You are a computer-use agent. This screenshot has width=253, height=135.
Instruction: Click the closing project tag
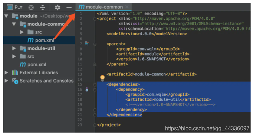[109, 125]
